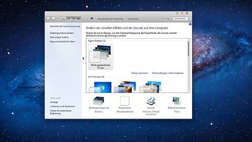The height and width of the screenshot is (142, 252).
Task: Open Desktophintergrund settings icon
Action: click(x=99, y=101)
